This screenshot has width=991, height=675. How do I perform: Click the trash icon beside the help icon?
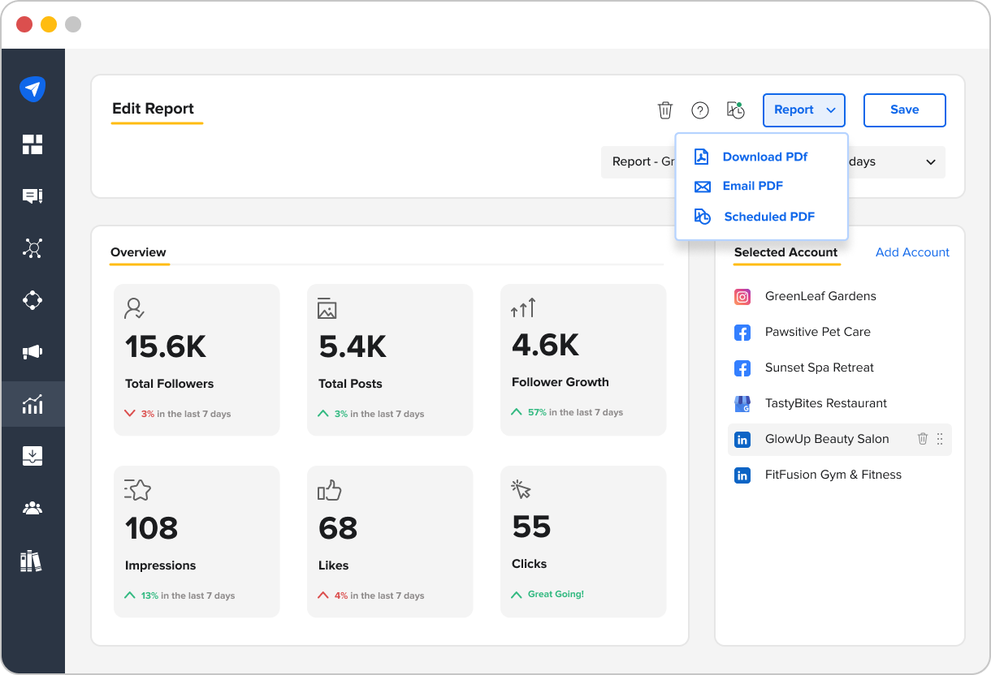click(665, 110)
